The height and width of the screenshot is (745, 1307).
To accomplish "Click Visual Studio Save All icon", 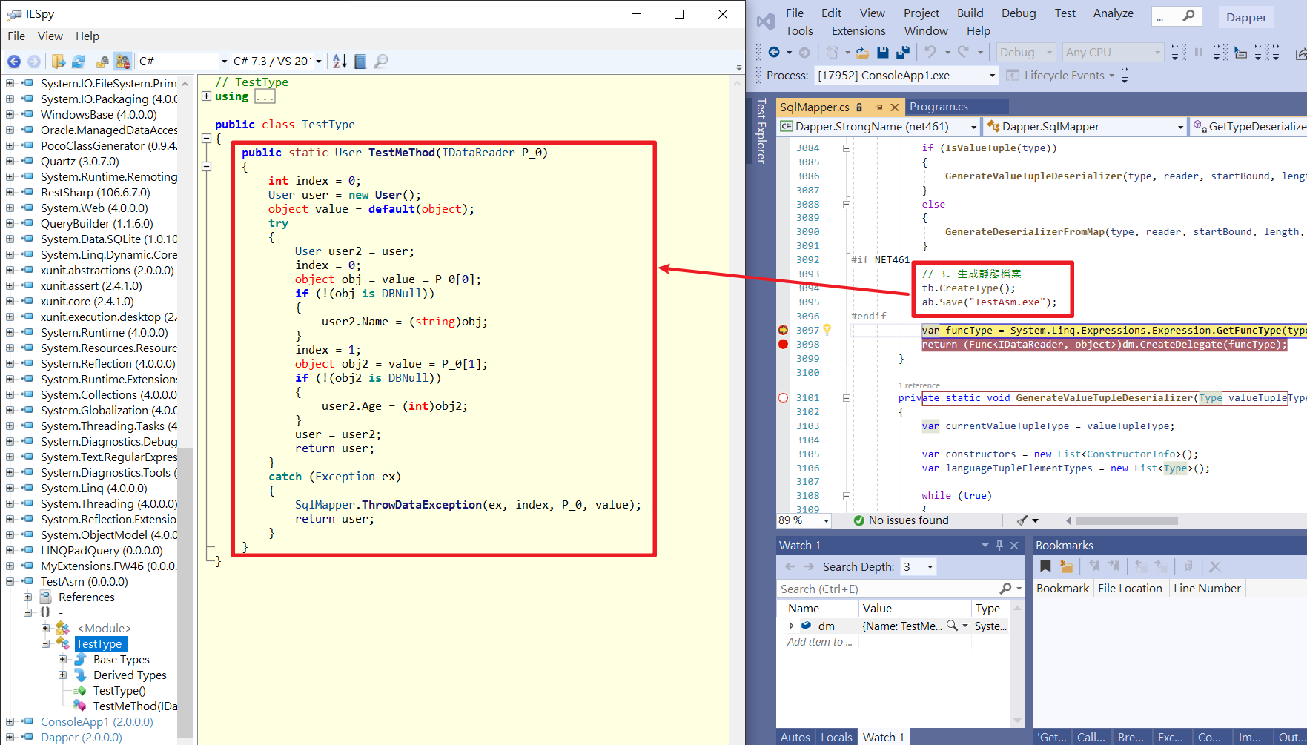I will click(x=903, y=52).
